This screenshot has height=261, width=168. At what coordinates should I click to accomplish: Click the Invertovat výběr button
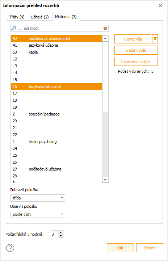click(136, 62)
